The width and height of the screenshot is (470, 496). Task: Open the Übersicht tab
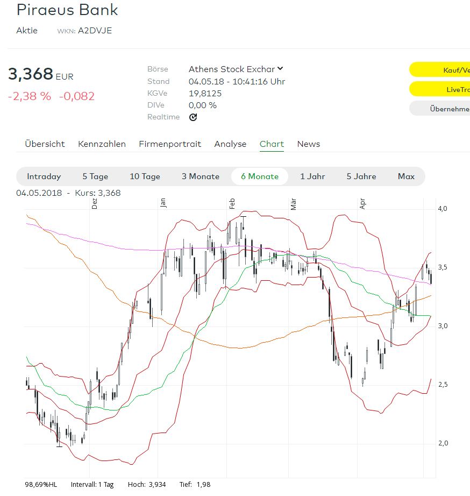(44, 144)
